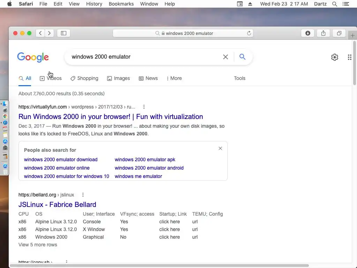Image resolution: width=357 pixels, height=268 pixels.
Task: Open Calendar from the dock
Action: 5,129
